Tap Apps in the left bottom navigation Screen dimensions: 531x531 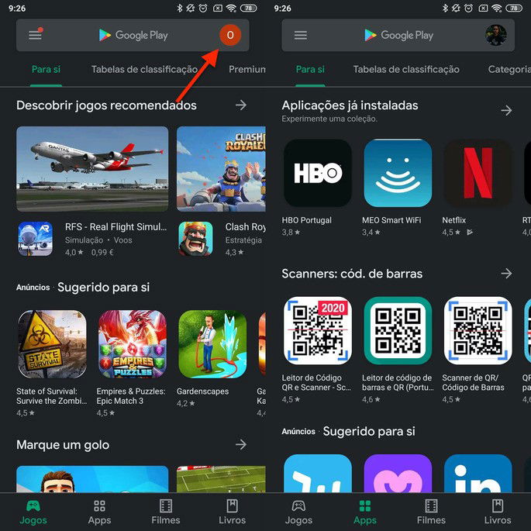tap(99, 512)
